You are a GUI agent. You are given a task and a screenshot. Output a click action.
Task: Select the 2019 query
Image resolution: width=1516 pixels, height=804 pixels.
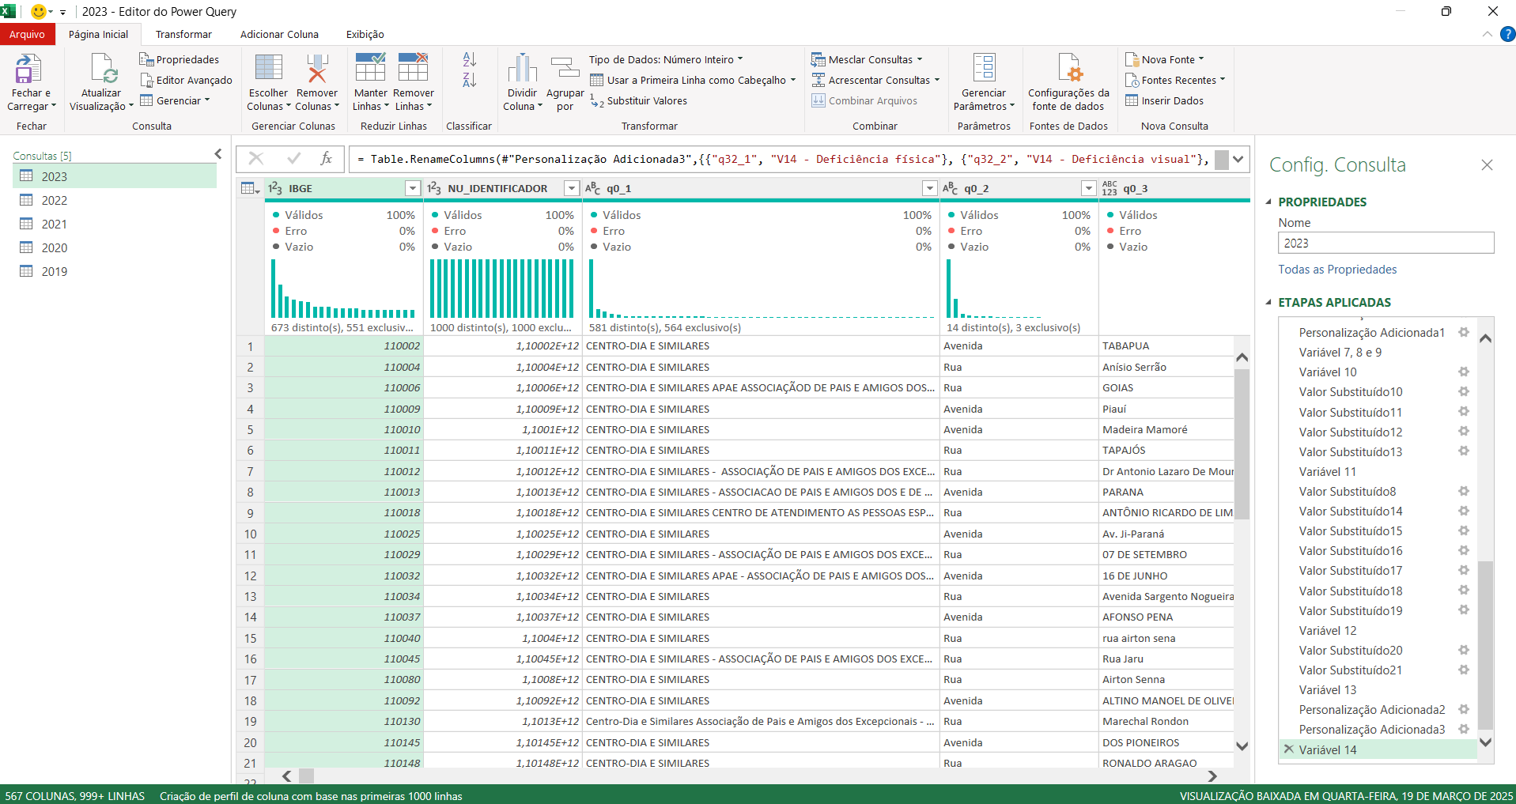115,271
